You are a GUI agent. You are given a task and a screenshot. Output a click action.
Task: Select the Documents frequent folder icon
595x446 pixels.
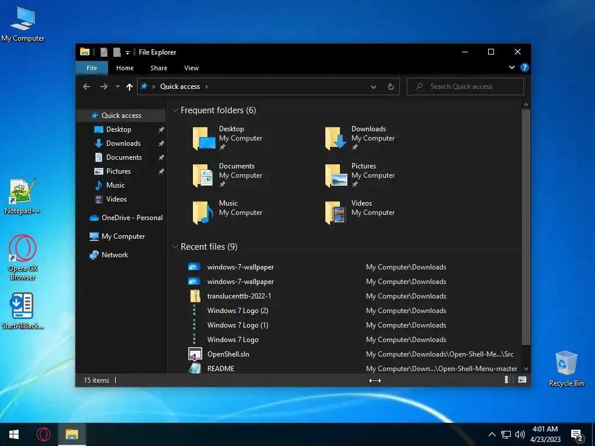click(203, 175)
